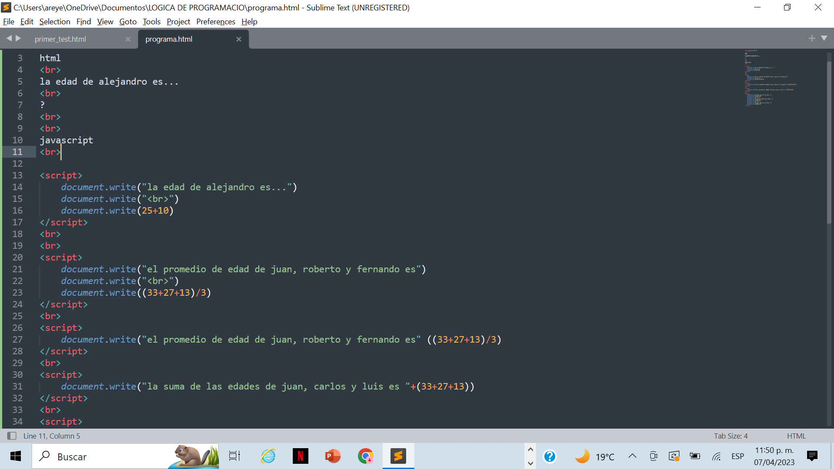
Task: Click the html text on line 3
Action: (x=50, y=58)
